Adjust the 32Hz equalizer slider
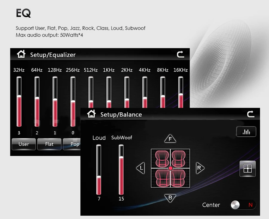269x219 pixels. pyautogui.click(x=19, y=102)
